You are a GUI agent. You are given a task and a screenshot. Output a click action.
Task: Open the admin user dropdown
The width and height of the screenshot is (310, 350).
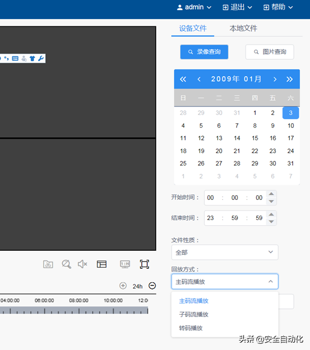[194, 7]
